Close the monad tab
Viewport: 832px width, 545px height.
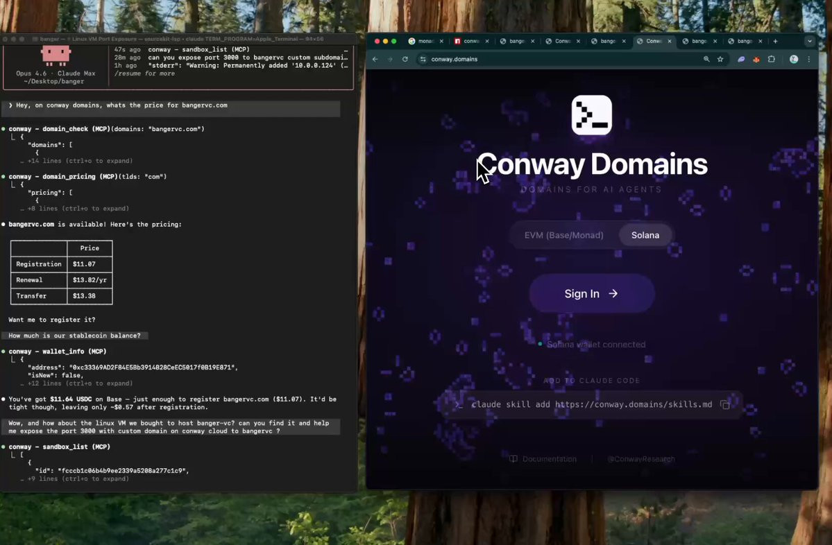tap(441, 41)
